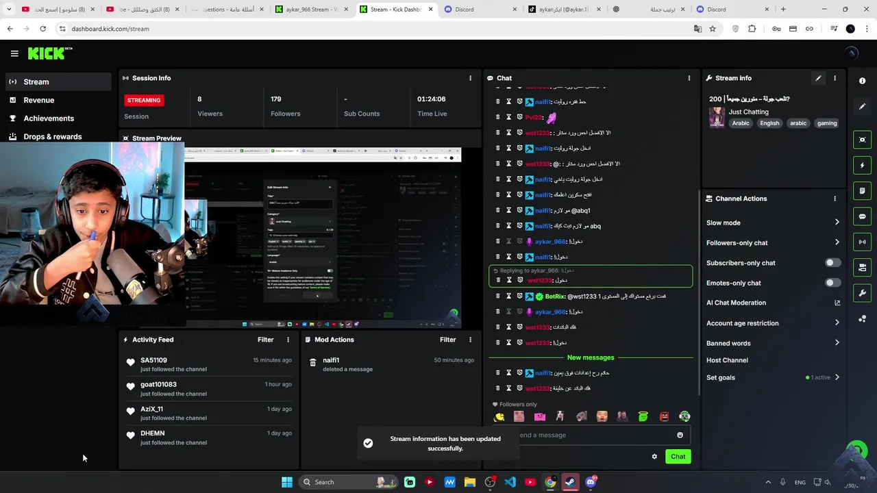Viewport: 877px width, 493px height.
Task: Click the dashboard.kick.com address bar
Action: (x=370, y=29)
